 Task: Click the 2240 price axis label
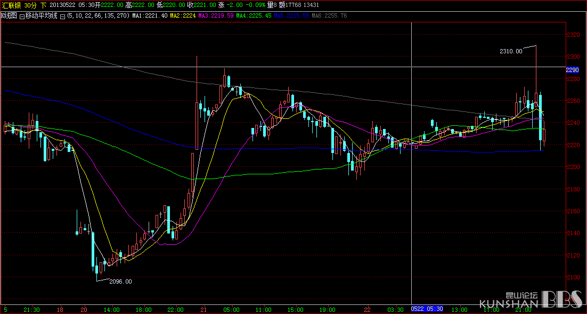(573, 123)
